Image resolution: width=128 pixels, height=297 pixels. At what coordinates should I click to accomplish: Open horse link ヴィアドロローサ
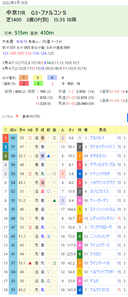click(x=101, y=227)
